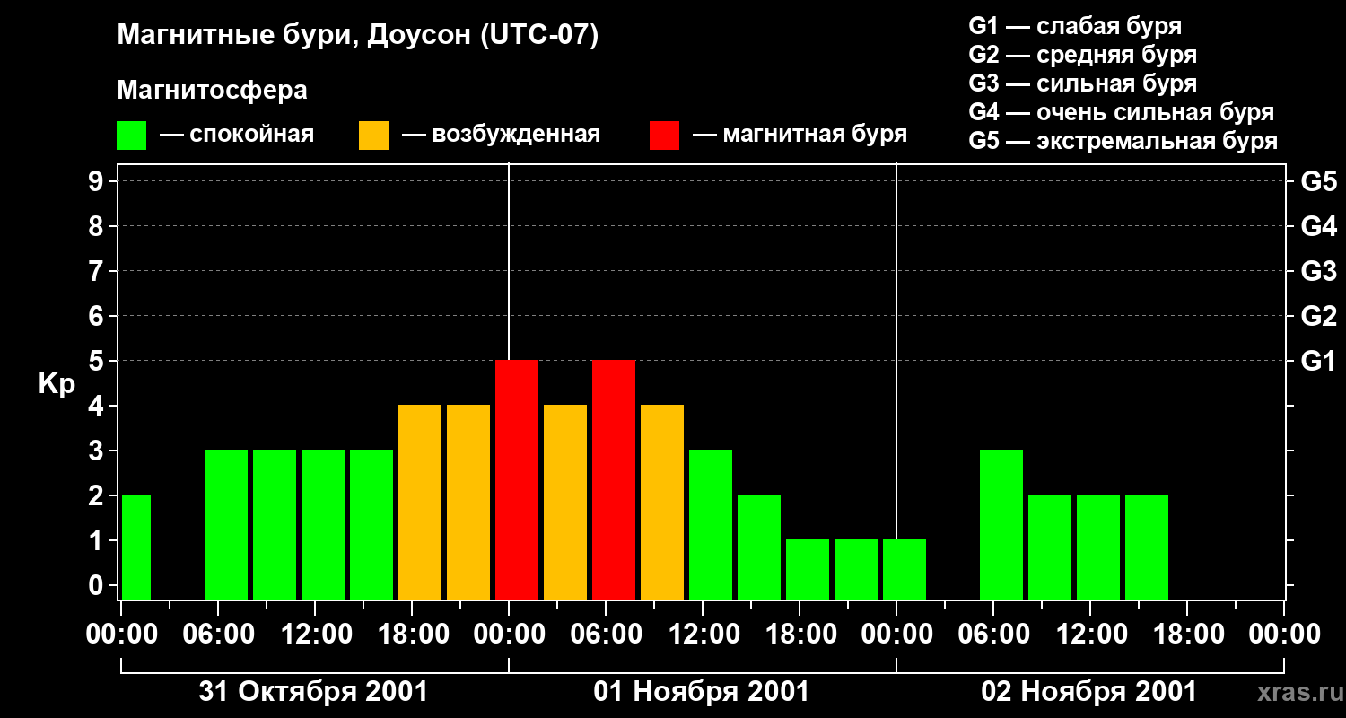The height and width of the screenshot is (718, 1346).
Task: Click the green Kp 3 bar at 06:00 02 Ноября
Action: (x=1001, y=524)
